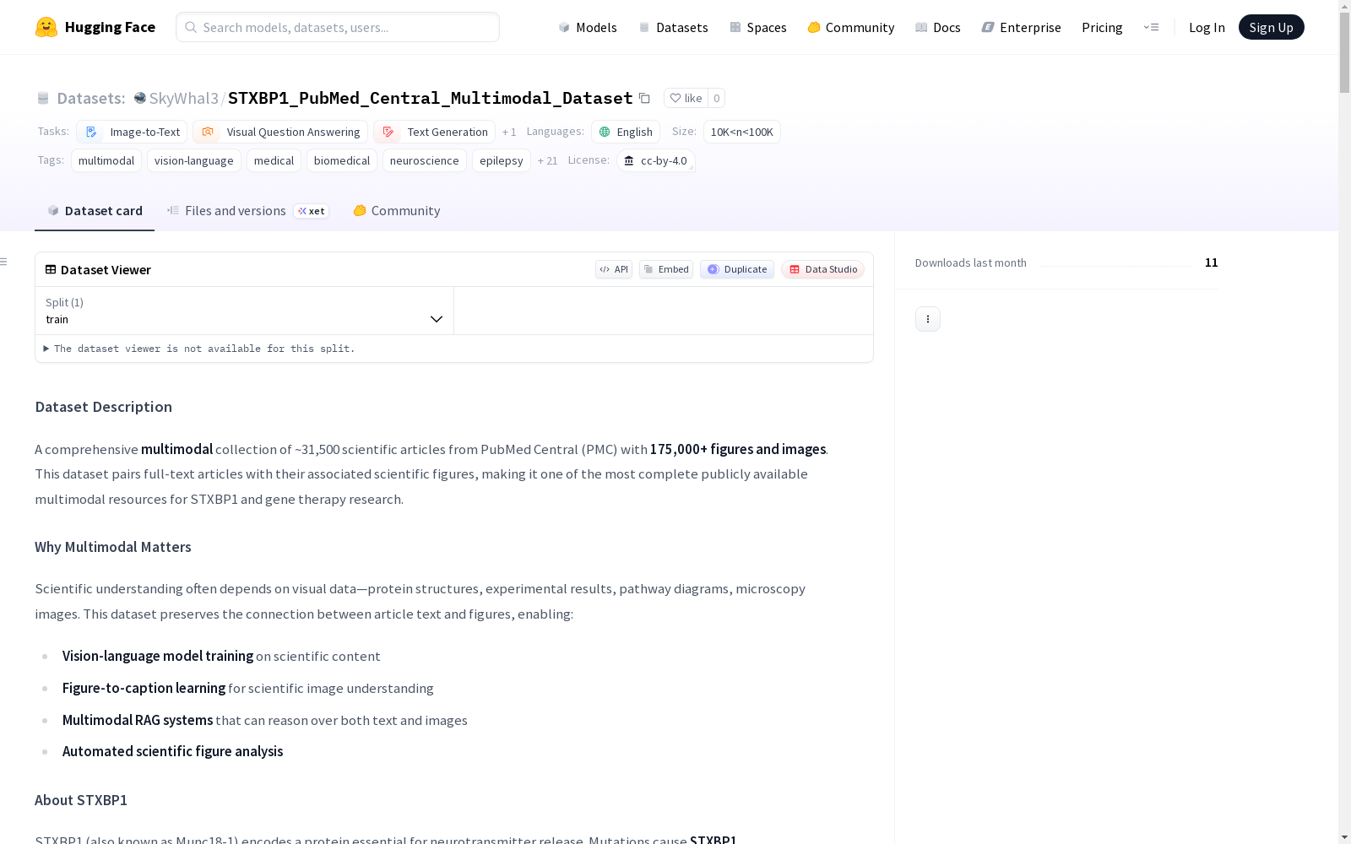Copy dataset name with the copy icon
This screenshot has height=844, width=1351.
[x=644, y=98]
